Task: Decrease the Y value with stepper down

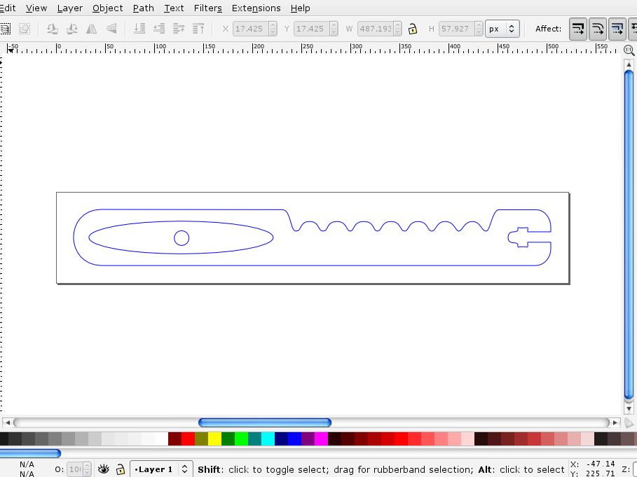Action: [334, 32]
